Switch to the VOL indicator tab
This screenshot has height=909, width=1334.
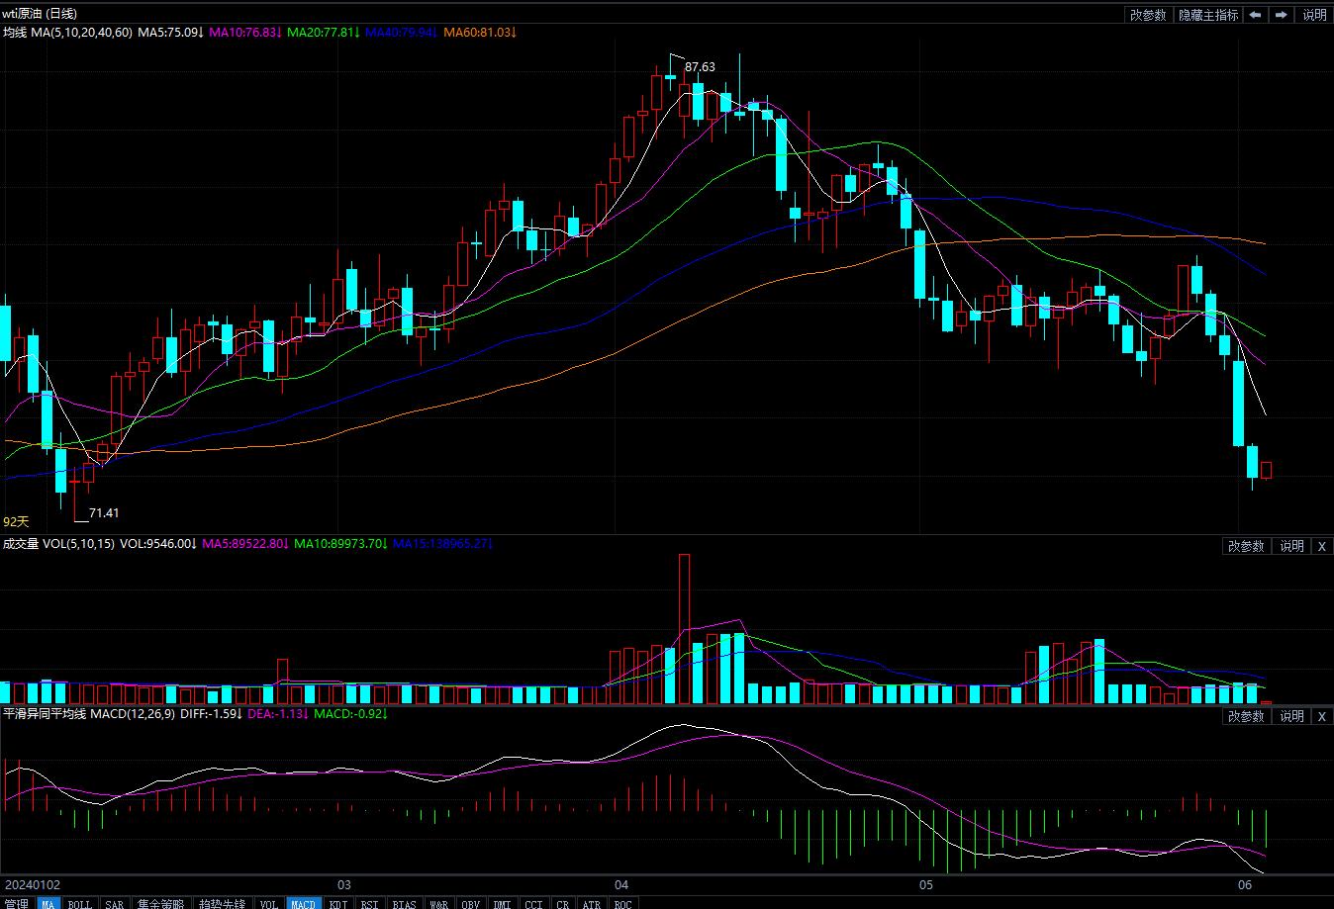269,904
